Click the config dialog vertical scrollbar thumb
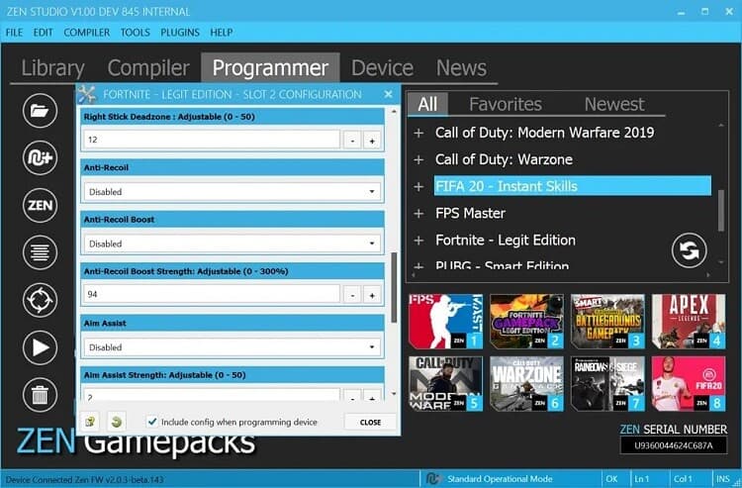 [394, 288]
